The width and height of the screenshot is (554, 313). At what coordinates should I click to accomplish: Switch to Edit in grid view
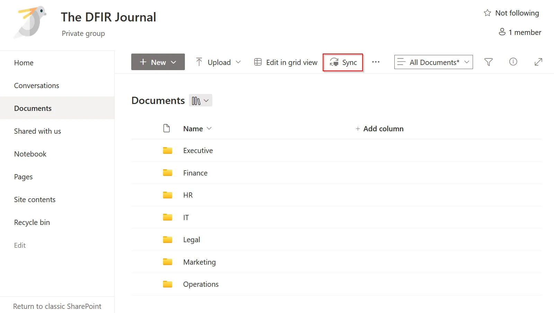tap(285, 62)
